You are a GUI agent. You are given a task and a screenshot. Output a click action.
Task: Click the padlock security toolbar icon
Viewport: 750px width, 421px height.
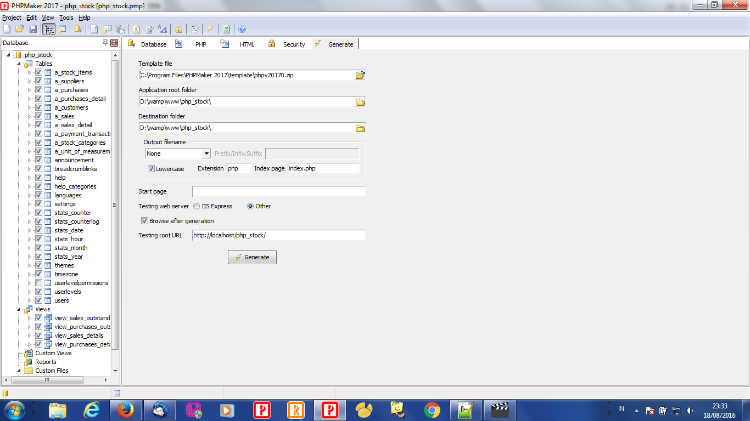click(x=178, y=29)
